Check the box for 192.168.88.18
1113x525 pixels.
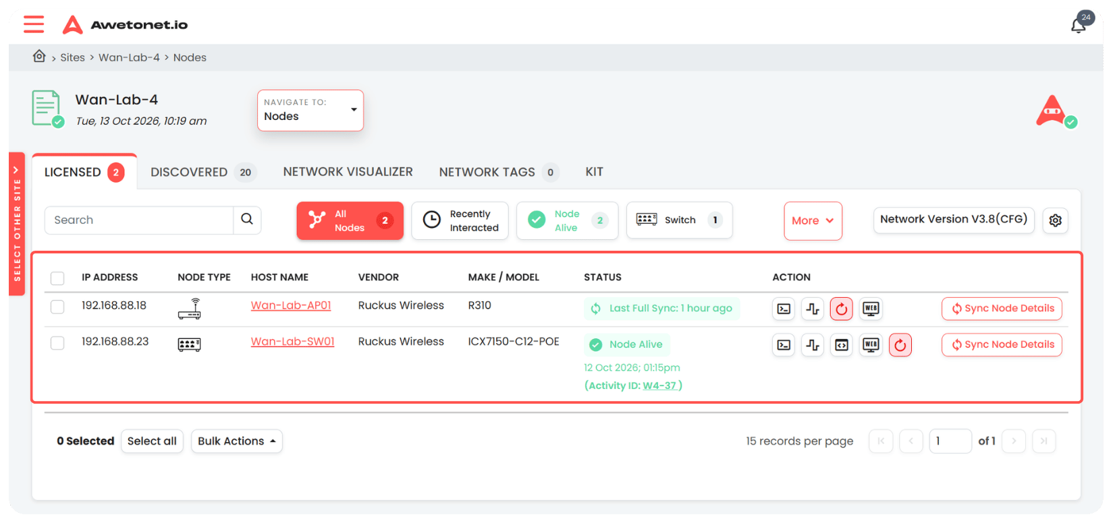(x=57, y=307)
